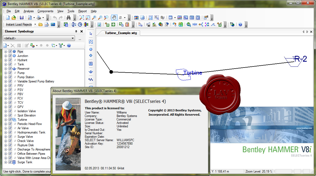The width and height of the screenshot is (316, 176).
Task: Pick the Junction circle tool in layout toolbar
Action: [x=91, y=49]
